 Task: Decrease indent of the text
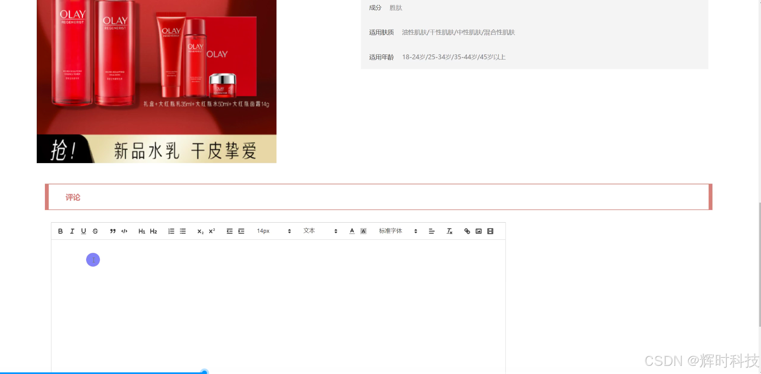tap(230, 231)
